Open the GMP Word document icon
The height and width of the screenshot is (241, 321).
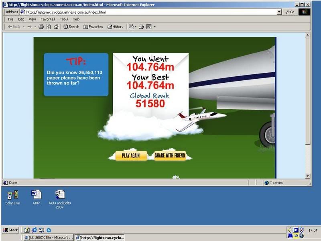[36, 195]
